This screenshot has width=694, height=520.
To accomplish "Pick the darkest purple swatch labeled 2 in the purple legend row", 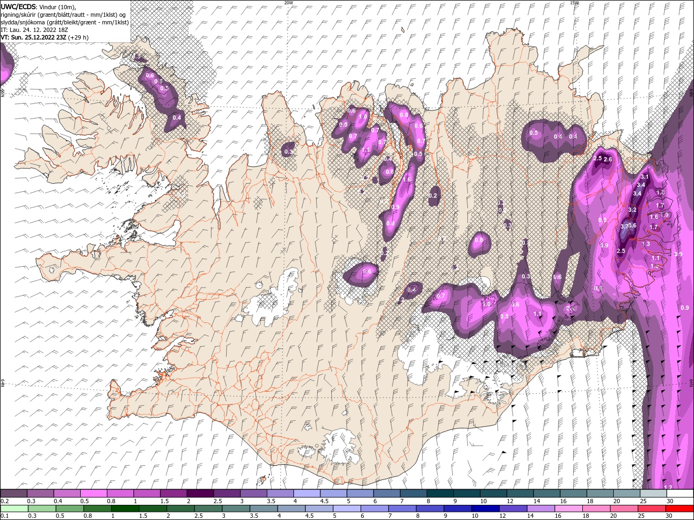I will tap(200, 493).
